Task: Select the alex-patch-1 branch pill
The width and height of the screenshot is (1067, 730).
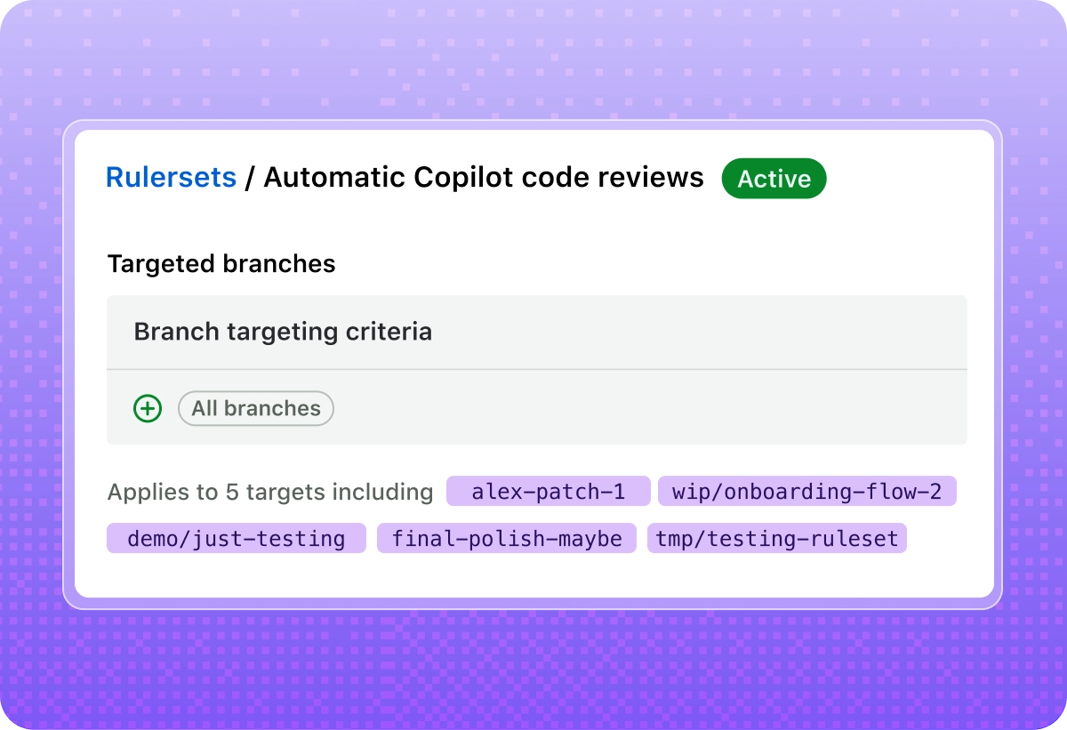Action: [548, 491]
